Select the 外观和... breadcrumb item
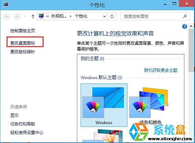This screenshot has width=195, height=143. click(x=59, y=16)
